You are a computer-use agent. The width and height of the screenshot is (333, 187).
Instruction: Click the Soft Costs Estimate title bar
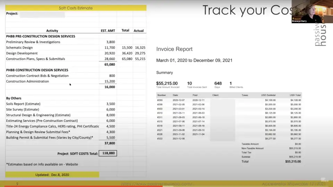coord(76,8)
